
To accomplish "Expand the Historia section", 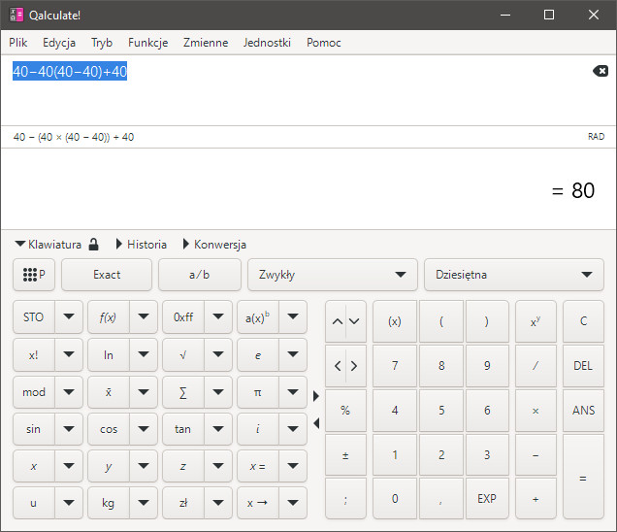I will pos(141,245).
